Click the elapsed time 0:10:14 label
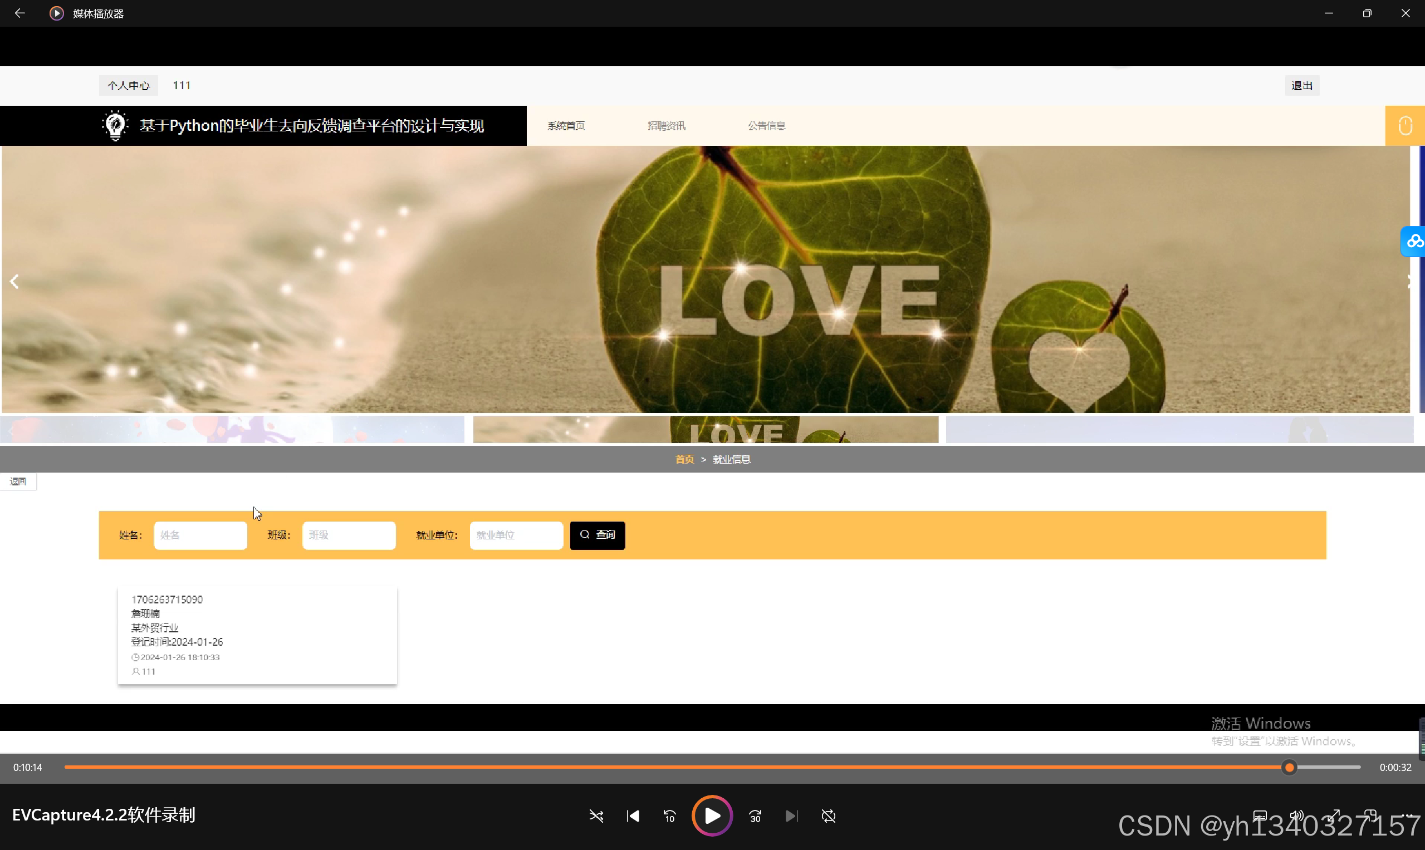This screenshot has height=850, width=1425. pyautogui.click(x=27, y=768)
